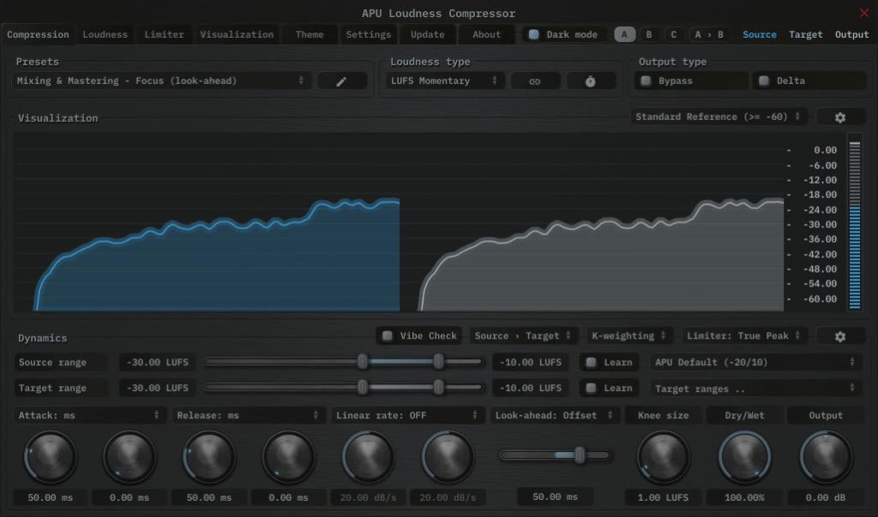Open the Visualization settings gear
878x517 pixels.
tap(840, 117)
